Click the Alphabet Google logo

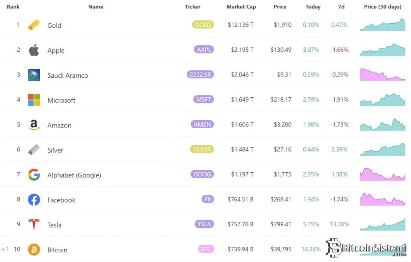tap(34, 175)
